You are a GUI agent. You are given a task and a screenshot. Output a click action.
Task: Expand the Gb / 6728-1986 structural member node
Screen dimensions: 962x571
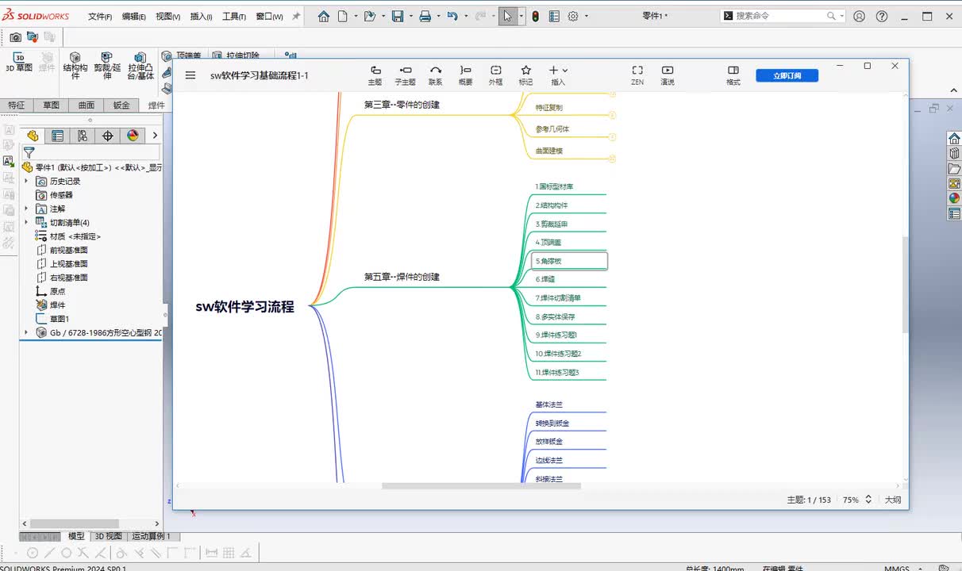click(26, 332)
